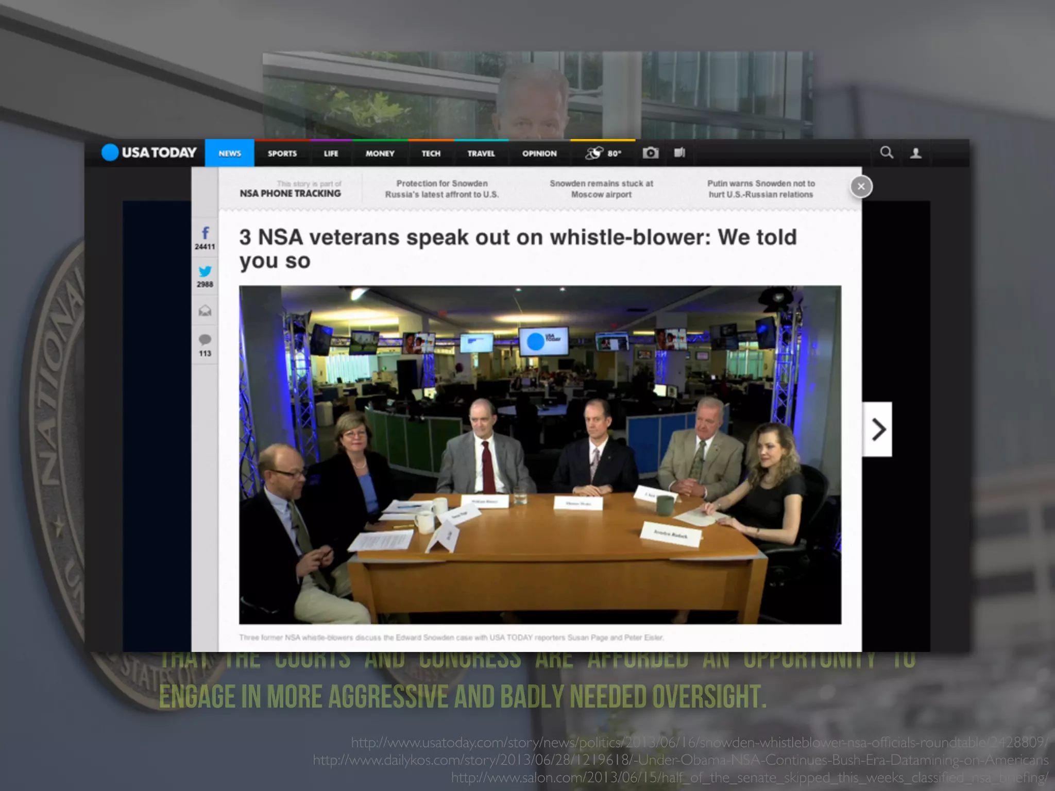Image resolution: width=1055 pixels, height=791 pixels.
Task: Click the Twitter share count 2988
Action: point(205,284)
